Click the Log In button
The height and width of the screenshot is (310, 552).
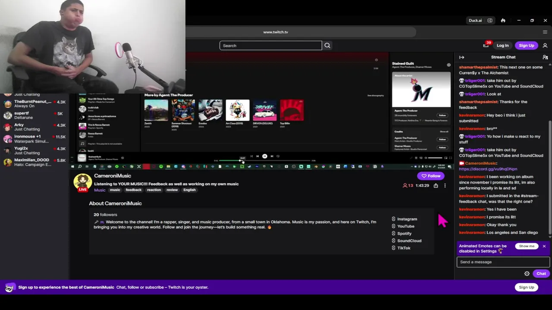502,46
